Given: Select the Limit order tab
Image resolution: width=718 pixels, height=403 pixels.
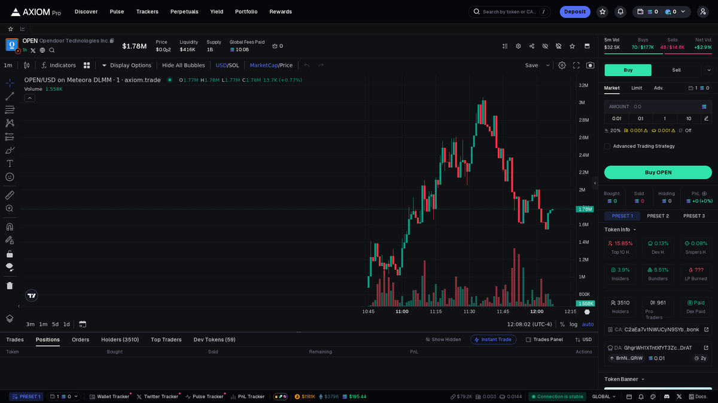Looking at the screenshot, I should [x=637, y=88].
